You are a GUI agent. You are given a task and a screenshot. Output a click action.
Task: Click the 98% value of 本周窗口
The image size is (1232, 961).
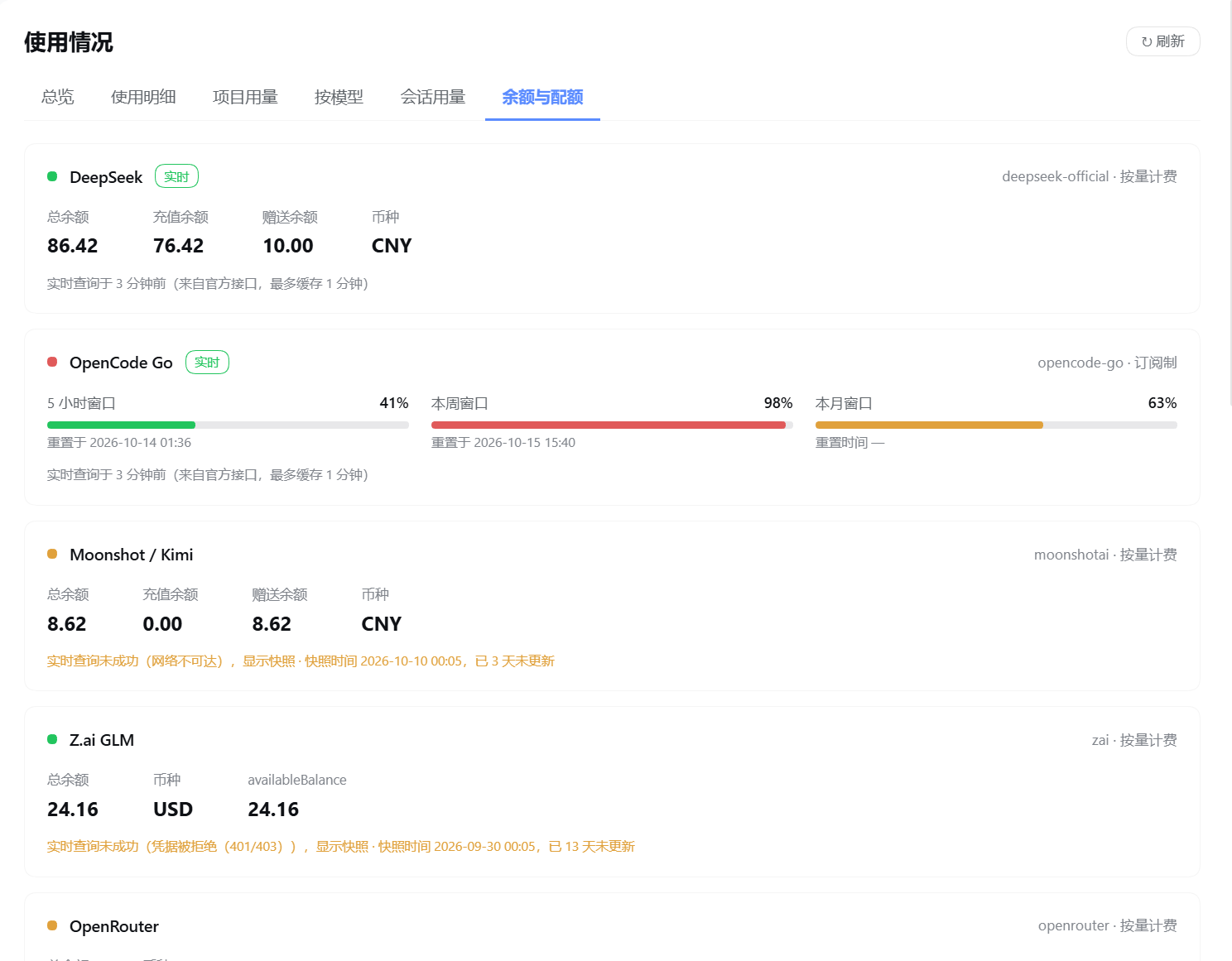pos(778,403)
